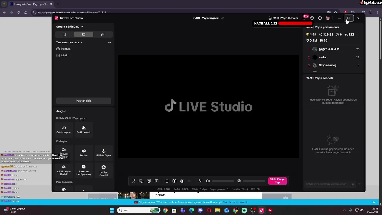
Task: Open the magic wand effects tool
Action: 134,181
